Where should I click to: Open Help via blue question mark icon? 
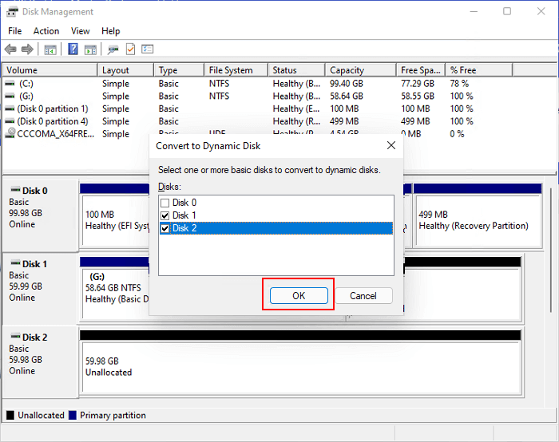tap(73, 49)
